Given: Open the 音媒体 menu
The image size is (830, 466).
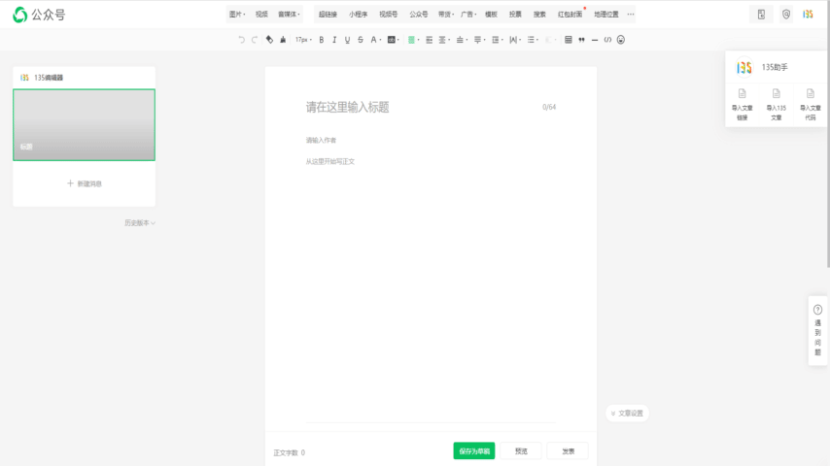Looking at the screenshot, I should pos(289,15).
